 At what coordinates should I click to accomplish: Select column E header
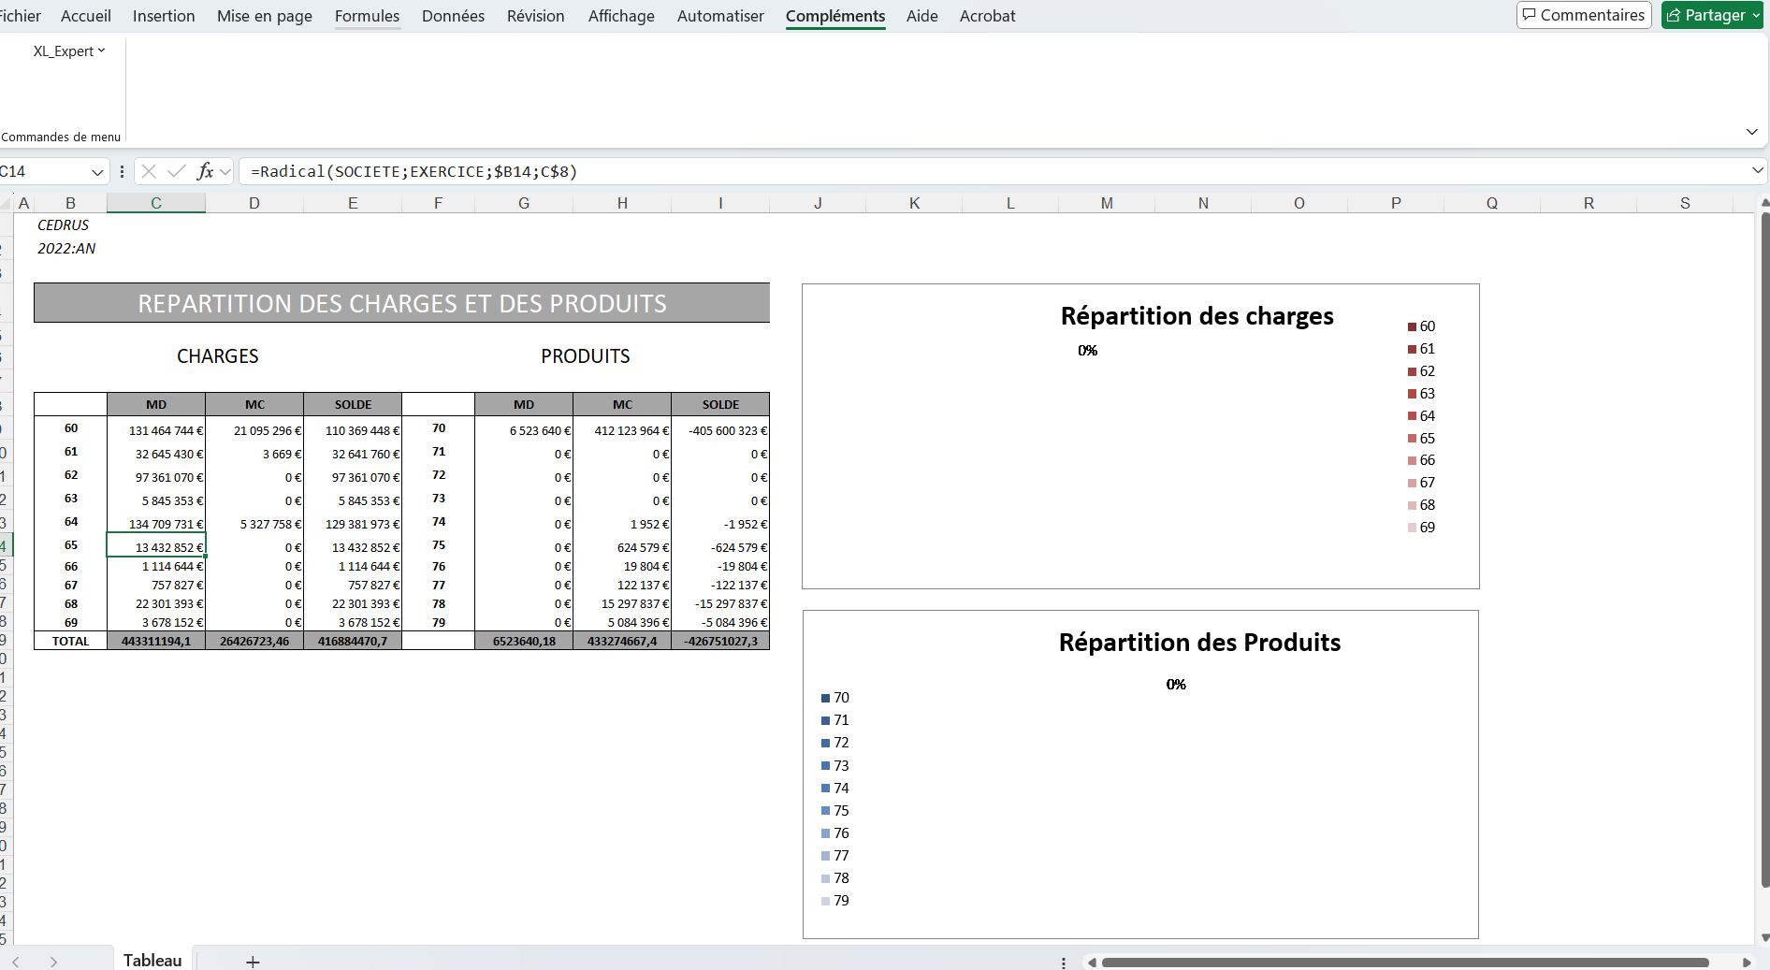pos(353,203)
